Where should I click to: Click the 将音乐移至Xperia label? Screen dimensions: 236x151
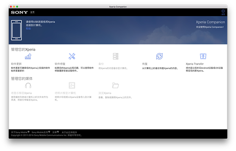pyautogui.click(x=21, y=93)
